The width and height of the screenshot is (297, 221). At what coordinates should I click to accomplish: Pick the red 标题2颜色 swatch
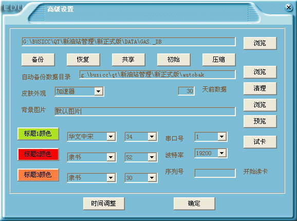38,154
